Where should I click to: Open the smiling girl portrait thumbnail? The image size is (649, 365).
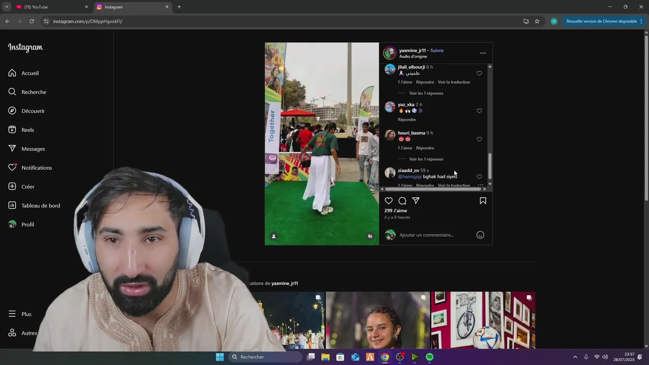point(378,320)
